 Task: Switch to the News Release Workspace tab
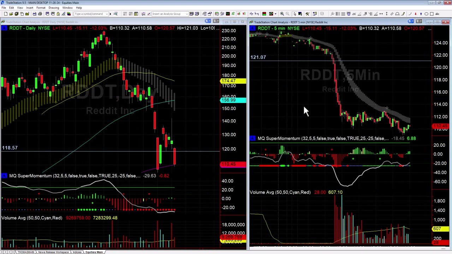pos(53,252)
